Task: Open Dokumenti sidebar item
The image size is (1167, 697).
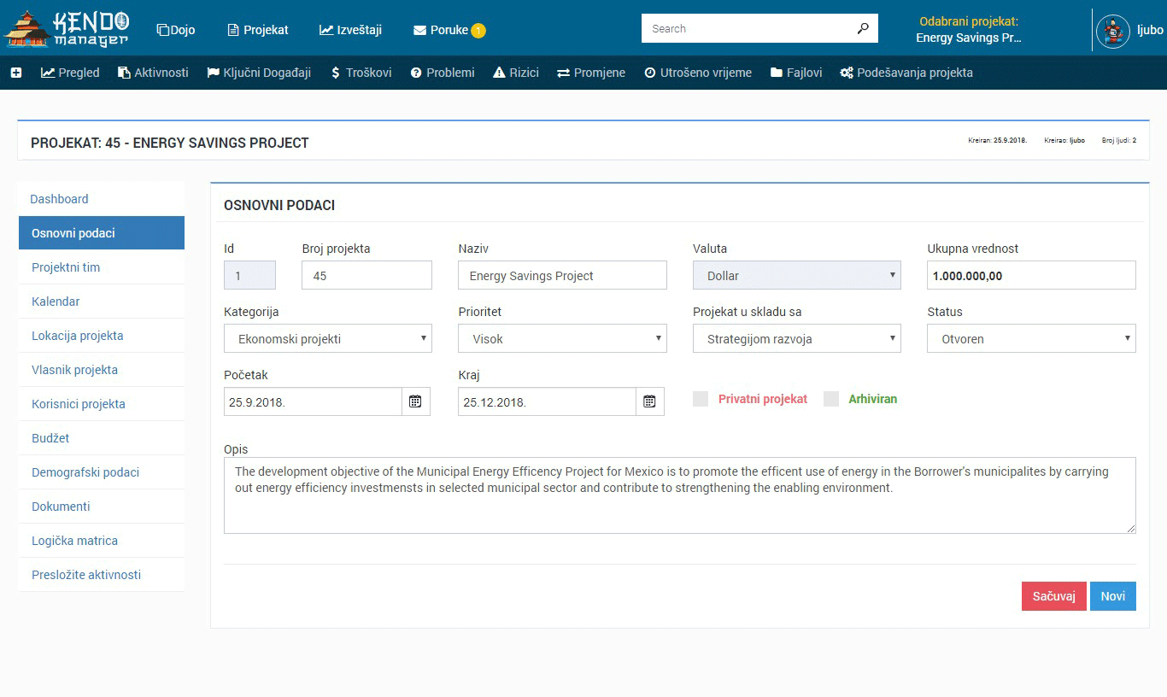Action: pyautogui.click(x=102, y=507)
